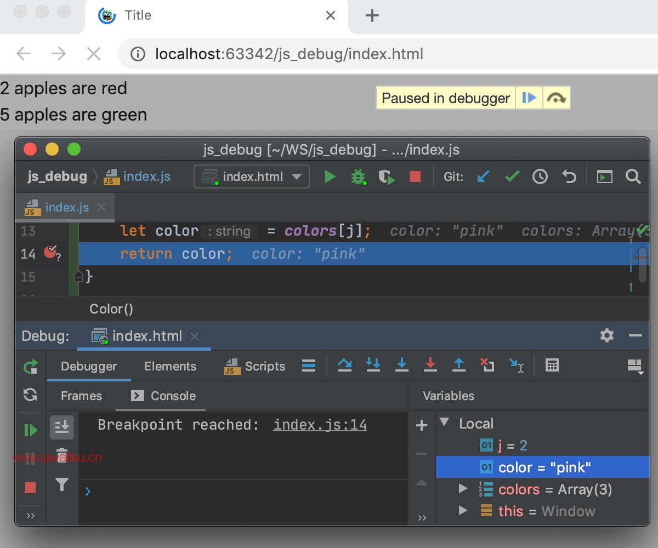Viewport: 658px width, 548px height.
Task: Stop the process with red square in toolbar
Action: pyautogui.click(x=415, y=176)
